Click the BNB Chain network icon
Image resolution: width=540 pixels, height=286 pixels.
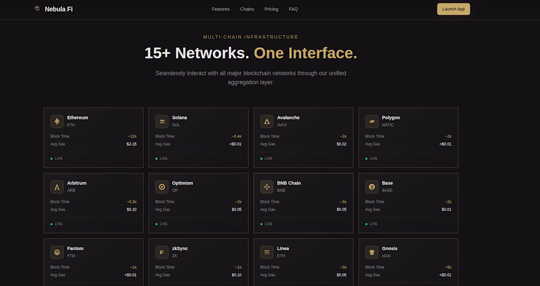267,187
